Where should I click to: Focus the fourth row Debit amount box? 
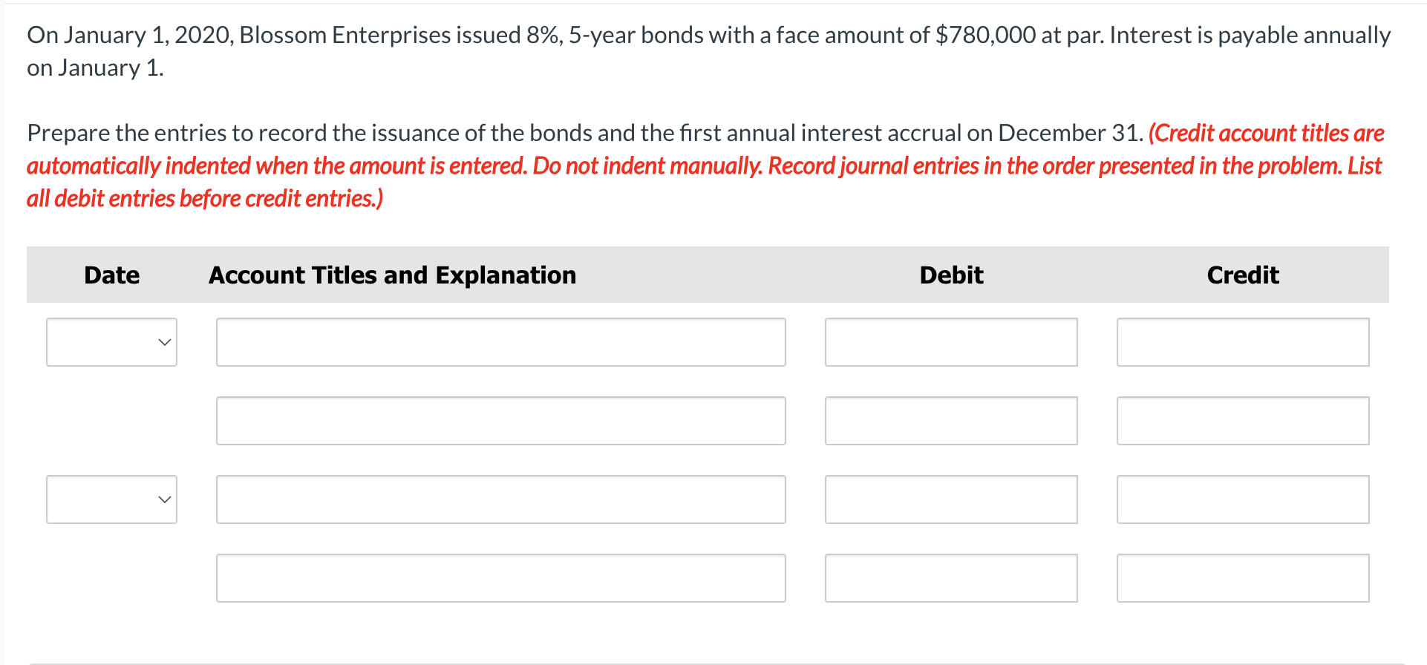pos(950,578)
